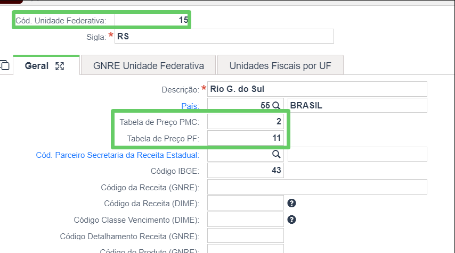Image resolution: width=455 pixels, height=253 pixels.
Task: Click the copy/duplicate icon left of the Geral tab
Action: tap(5, 65)
